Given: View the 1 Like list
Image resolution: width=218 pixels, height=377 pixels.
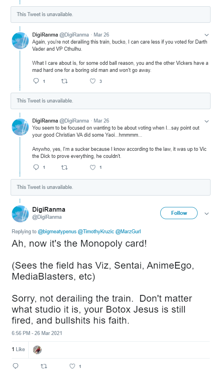Looking at the screenshot, I should [x=18, y=349].
